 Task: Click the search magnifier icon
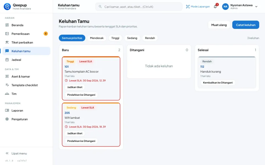coord(100,7)
